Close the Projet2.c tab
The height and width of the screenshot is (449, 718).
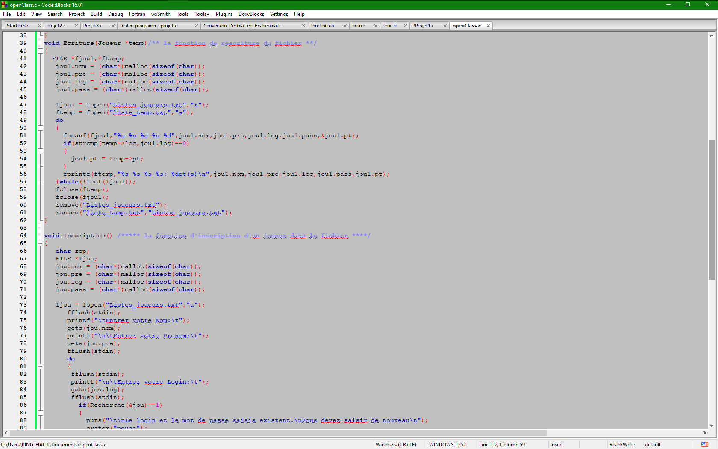(76, 26)
